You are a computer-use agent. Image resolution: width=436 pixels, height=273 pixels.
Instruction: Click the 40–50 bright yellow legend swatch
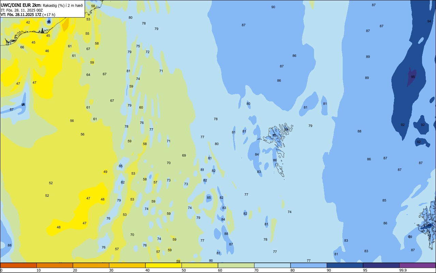[163, 265]
